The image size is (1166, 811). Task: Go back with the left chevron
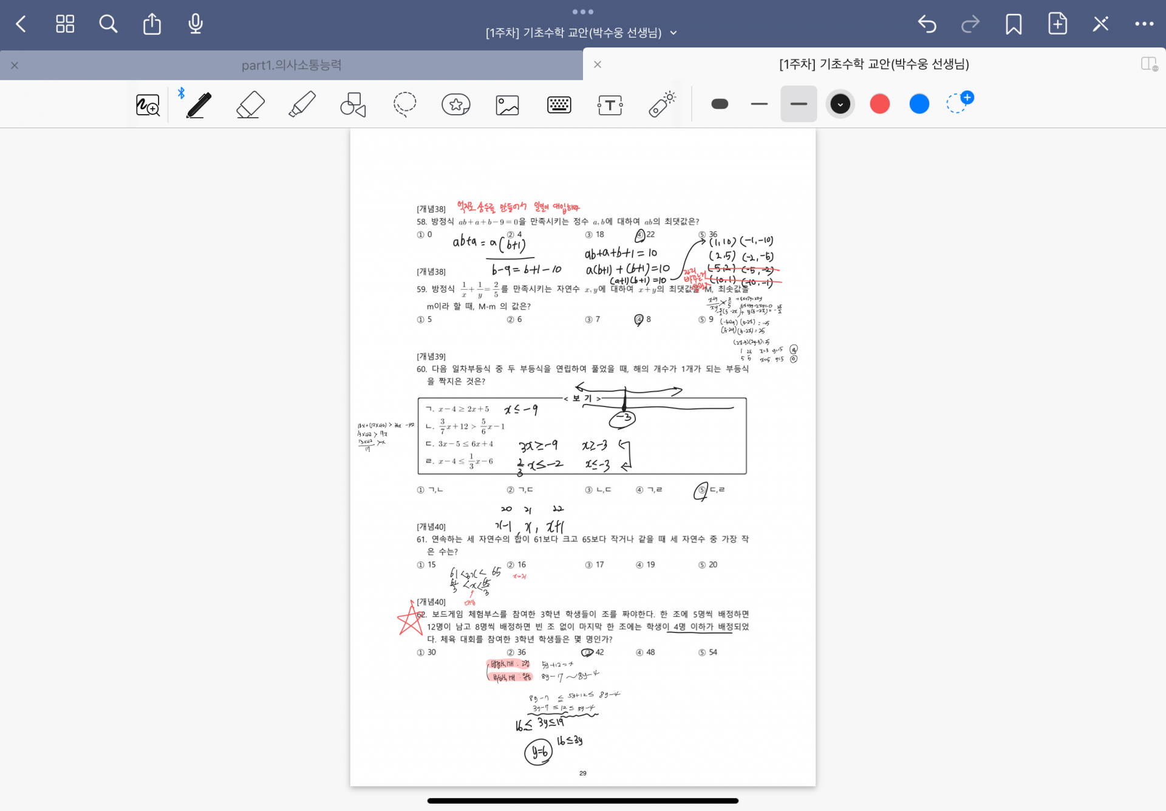coord(21,24)
